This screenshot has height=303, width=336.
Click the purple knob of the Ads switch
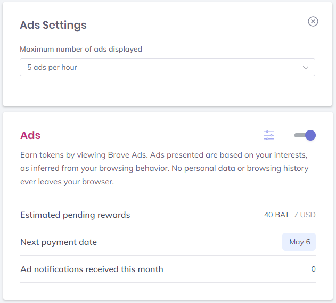(x=310, y=135)
